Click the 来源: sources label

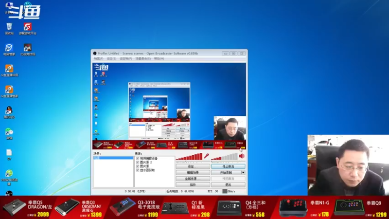pos(139,154)
